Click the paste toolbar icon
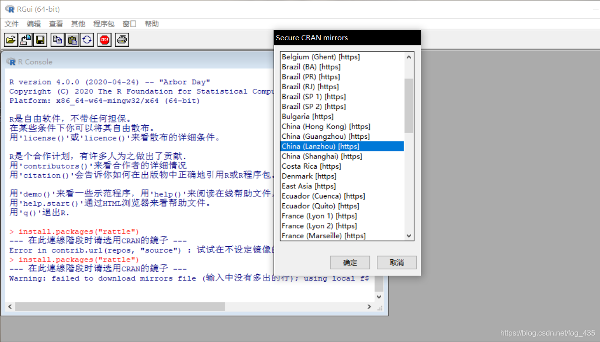Image resolution: width=600 pixels, height=342 pixels. 72,40
